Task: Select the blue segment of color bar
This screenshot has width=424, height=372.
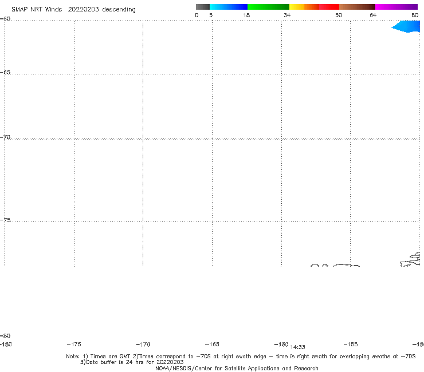Action: click(229, 7)
